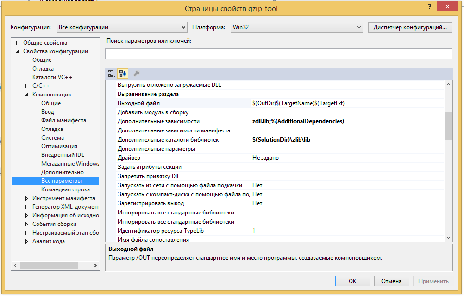464x296 pixels.
Task: Click the tree panel horizontal scrollbar thumb
Action: click(49, 266)
